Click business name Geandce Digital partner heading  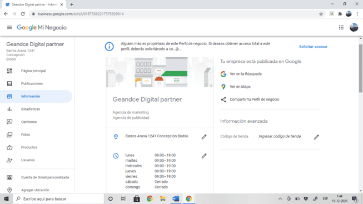coord(147,99)
